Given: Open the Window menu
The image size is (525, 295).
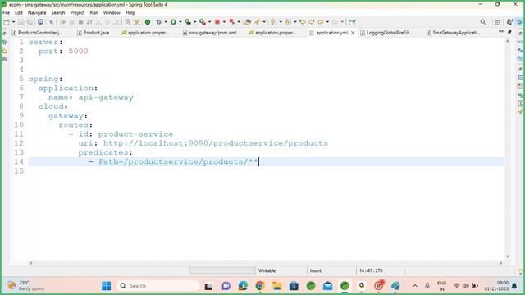Looking at the screenshot, I should [112, 13].
